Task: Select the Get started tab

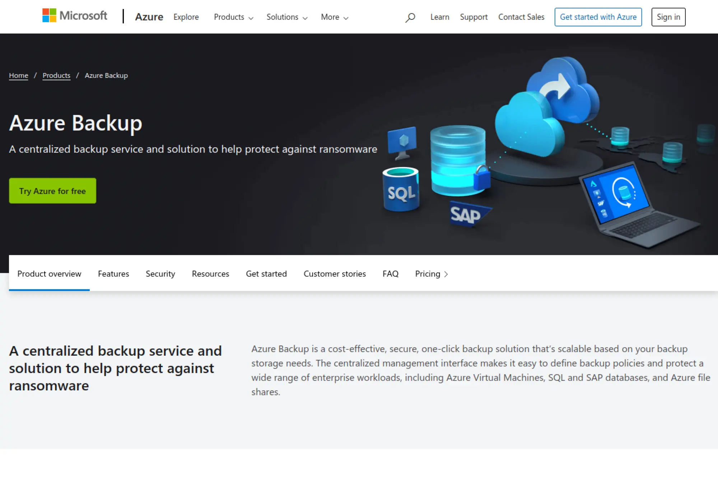Action: click(266, 274)
